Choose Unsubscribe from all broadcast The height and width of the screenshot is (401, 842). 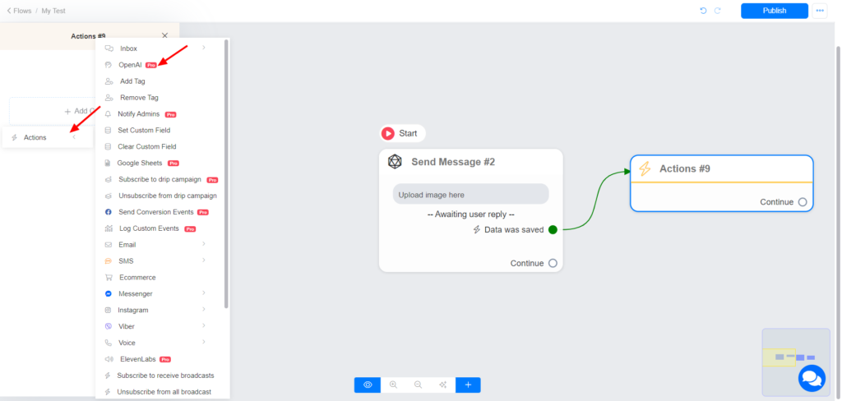[164, 392]
